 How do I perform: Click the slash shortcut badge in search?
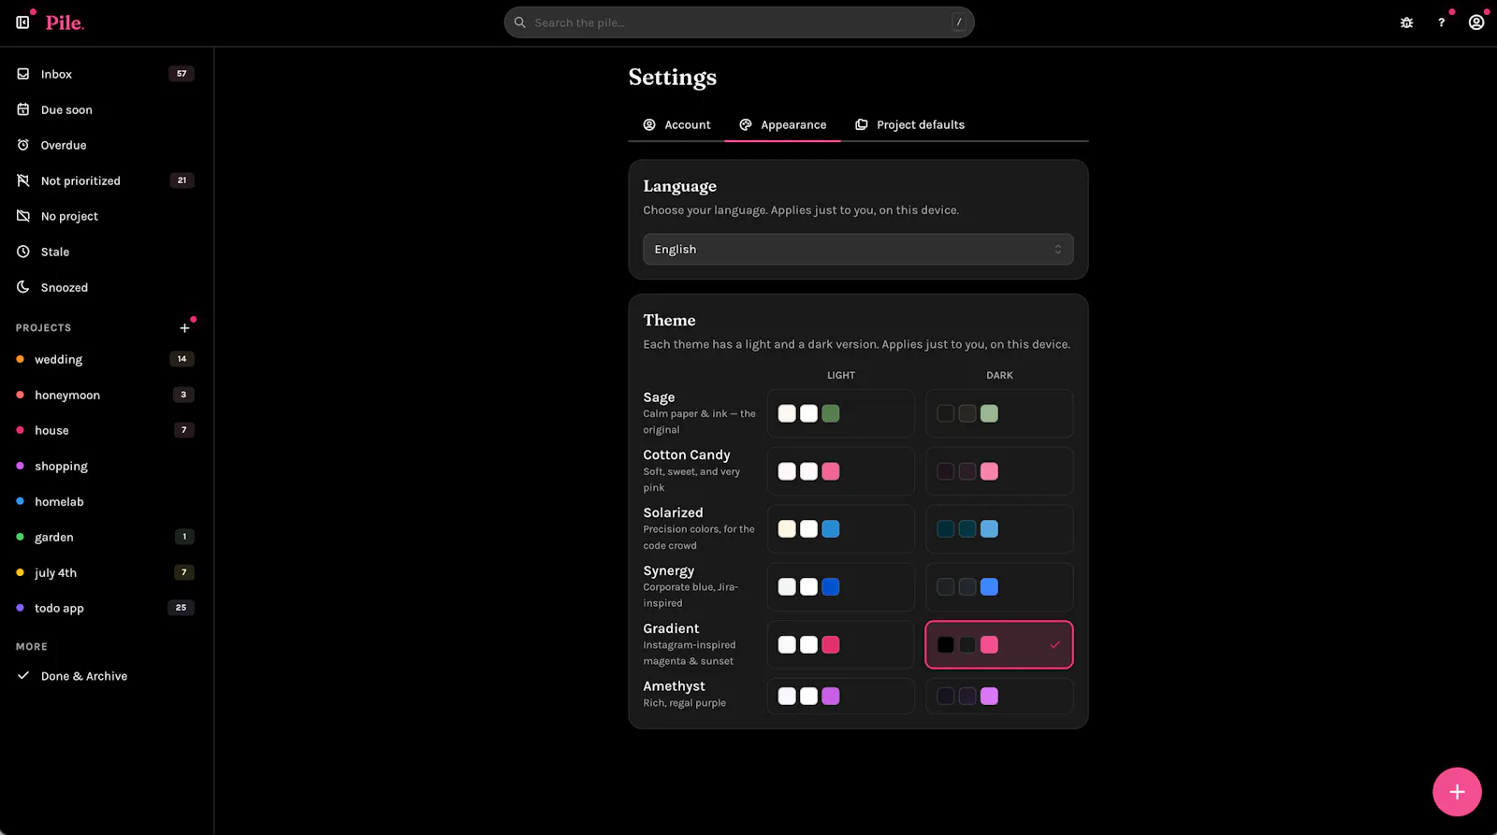click(x=958, y=22)
